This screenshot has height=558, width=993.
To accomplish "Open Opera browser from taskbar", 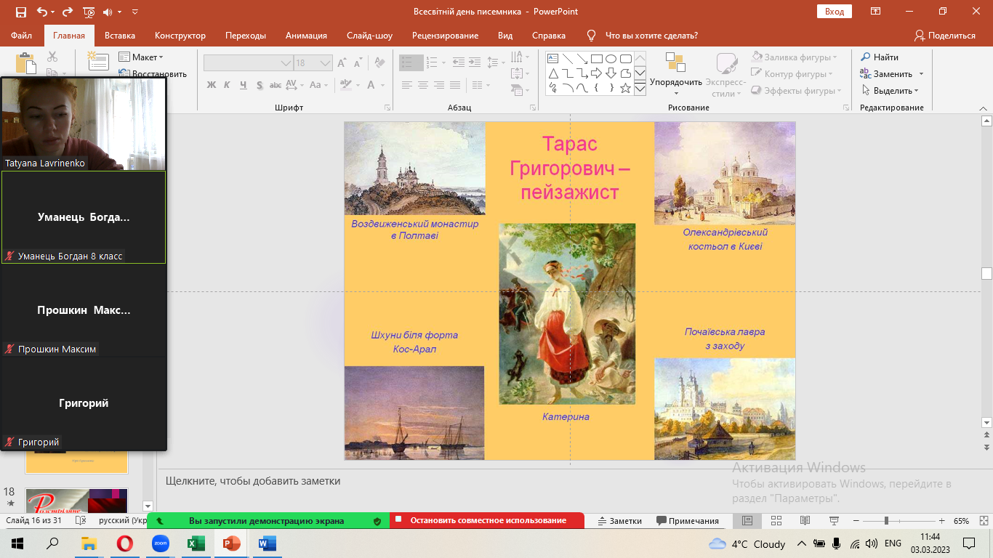I will [125, 543].
